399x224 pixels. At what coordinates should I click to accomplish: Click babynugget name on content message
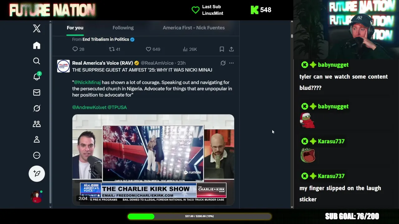(333, 65)
